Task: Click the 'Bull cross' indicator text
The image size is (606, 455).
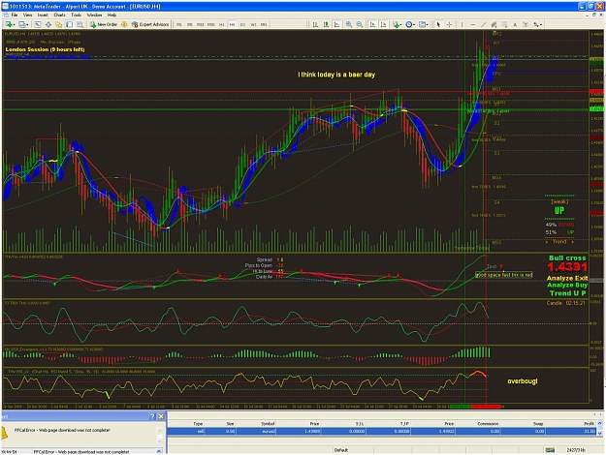Action: [x=567, y=258]
